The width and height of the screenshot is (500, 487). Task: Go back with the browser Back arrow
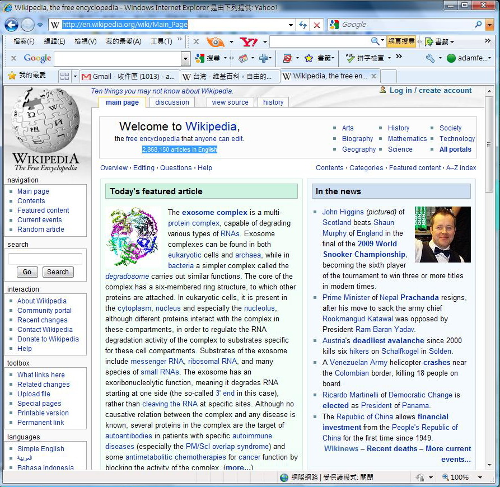(12, 25)
